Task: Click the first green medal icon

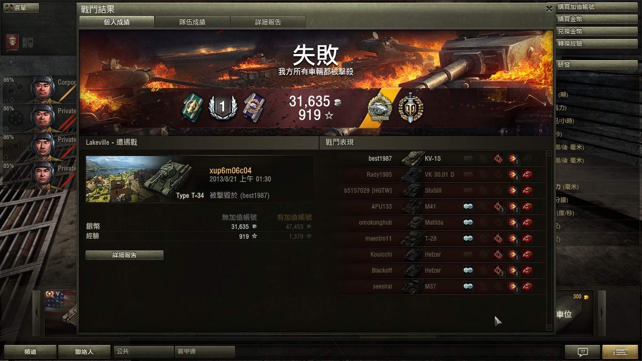Action: click(x=192, y=108)
